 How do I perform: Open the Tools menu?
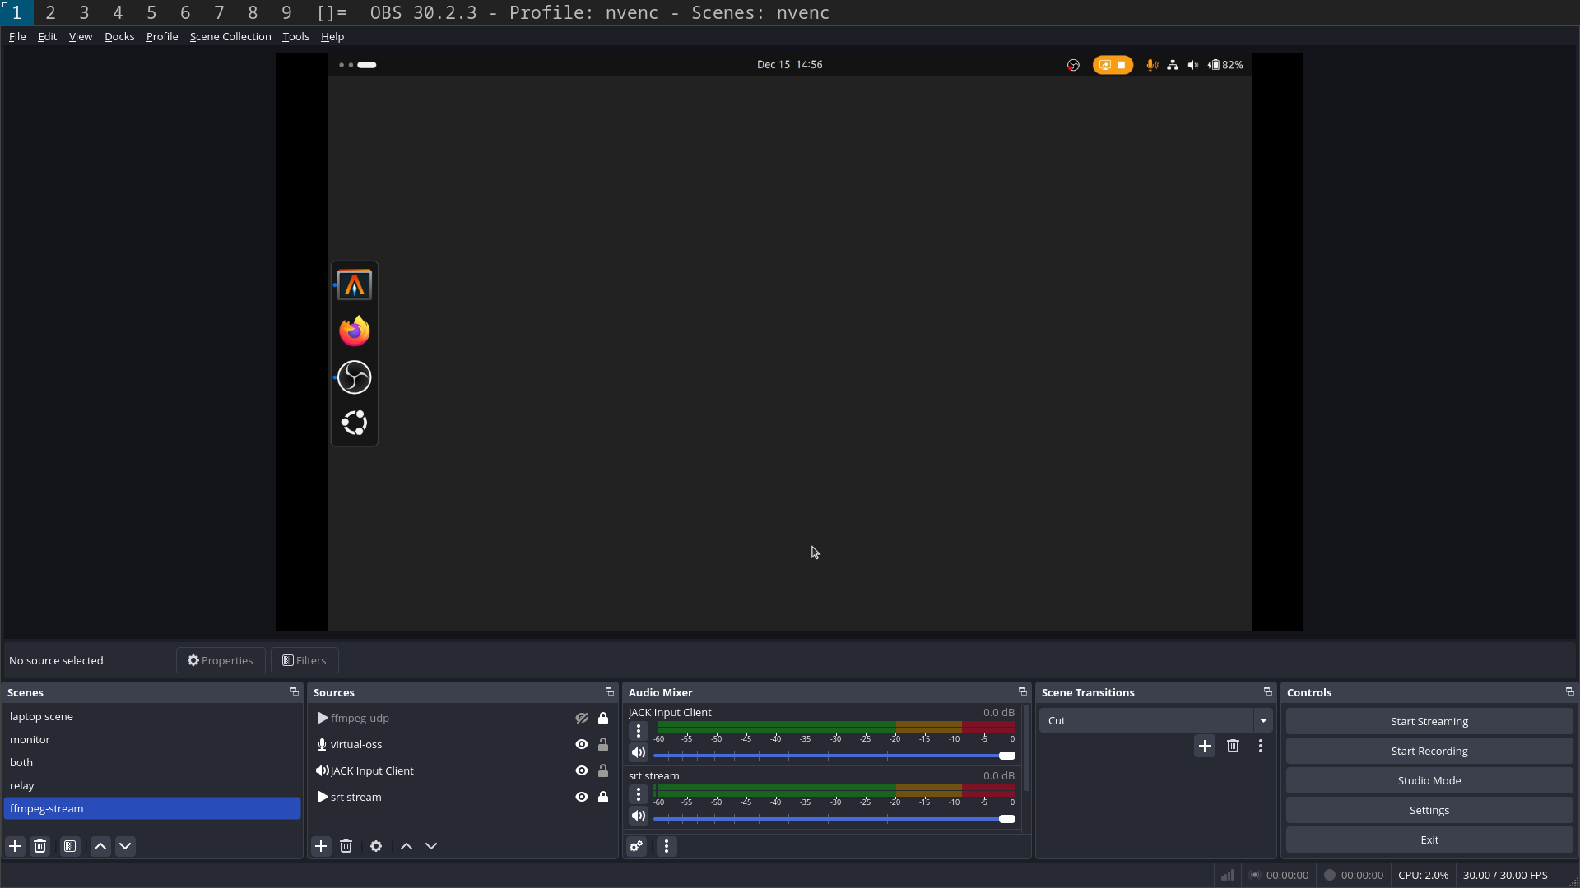[x=295, y=36]
